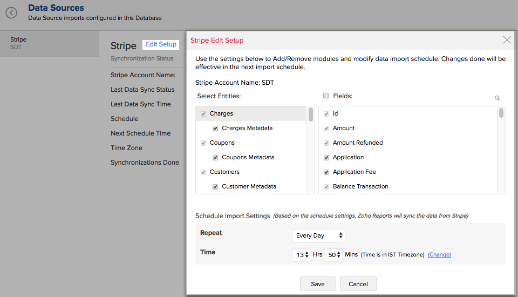Toggle the Charges Metadata checkbox

(216, 129)
